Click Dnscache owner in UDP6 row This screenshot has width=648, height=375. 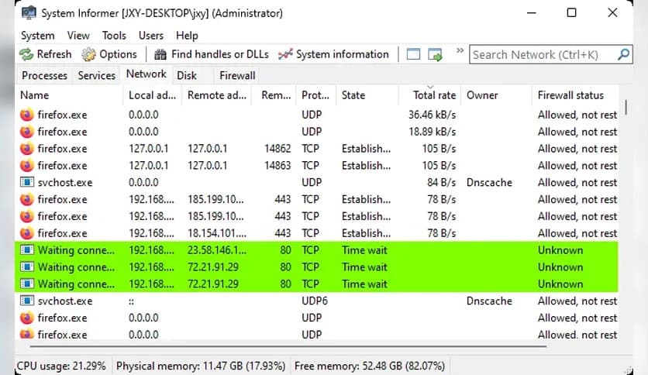point(489,301)
